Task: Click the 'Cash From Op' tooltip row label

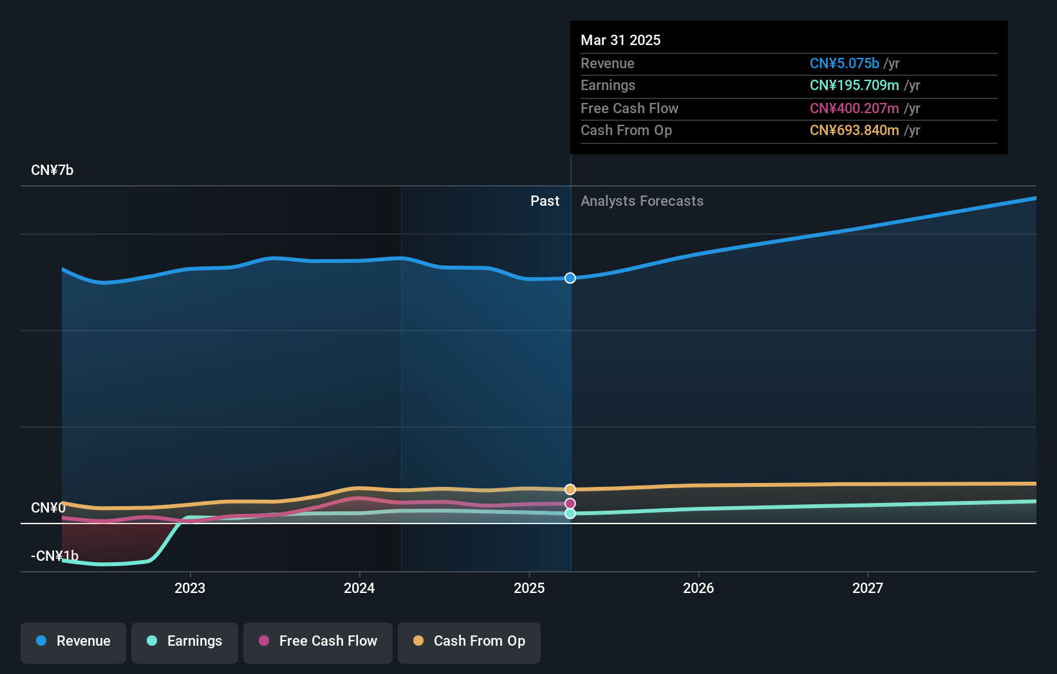Action: click(626, 131)
